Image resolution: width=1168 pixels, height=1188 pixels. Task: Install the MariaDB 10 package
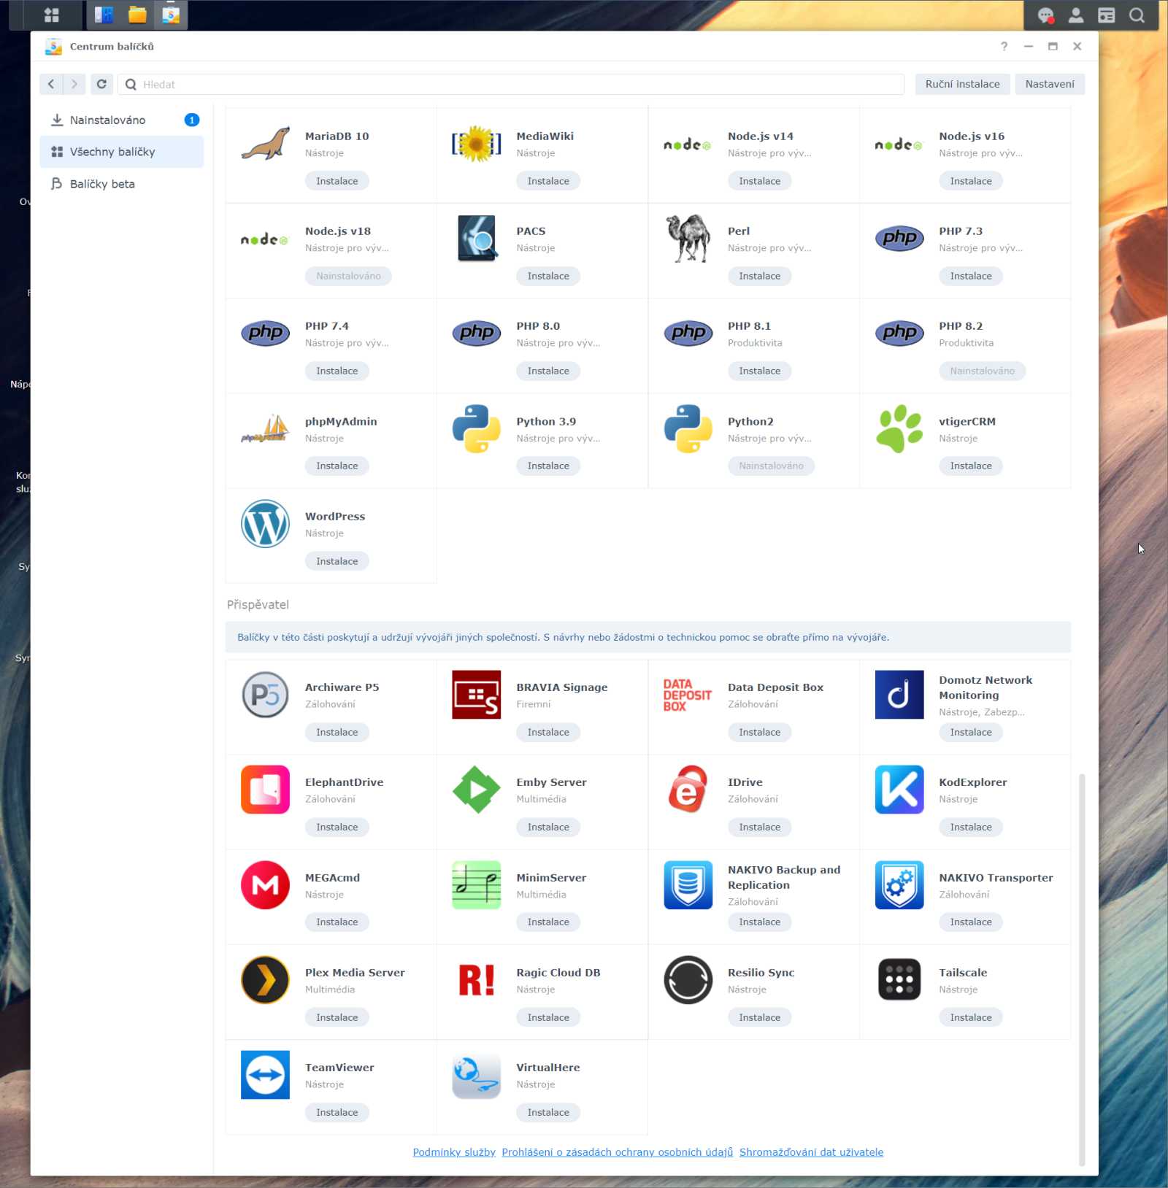point(337,181)
